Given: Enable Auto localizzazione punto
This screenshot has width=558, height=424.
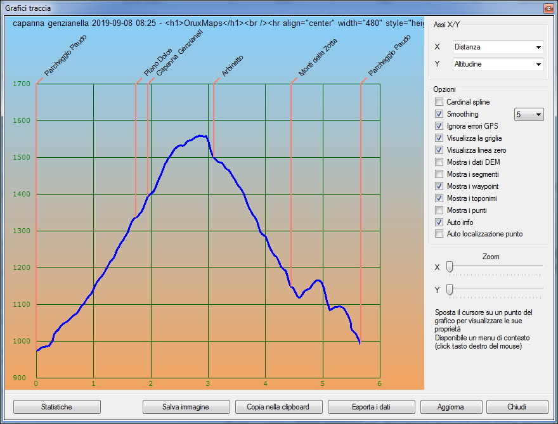Looking at the screenshot, I should 439,234.
